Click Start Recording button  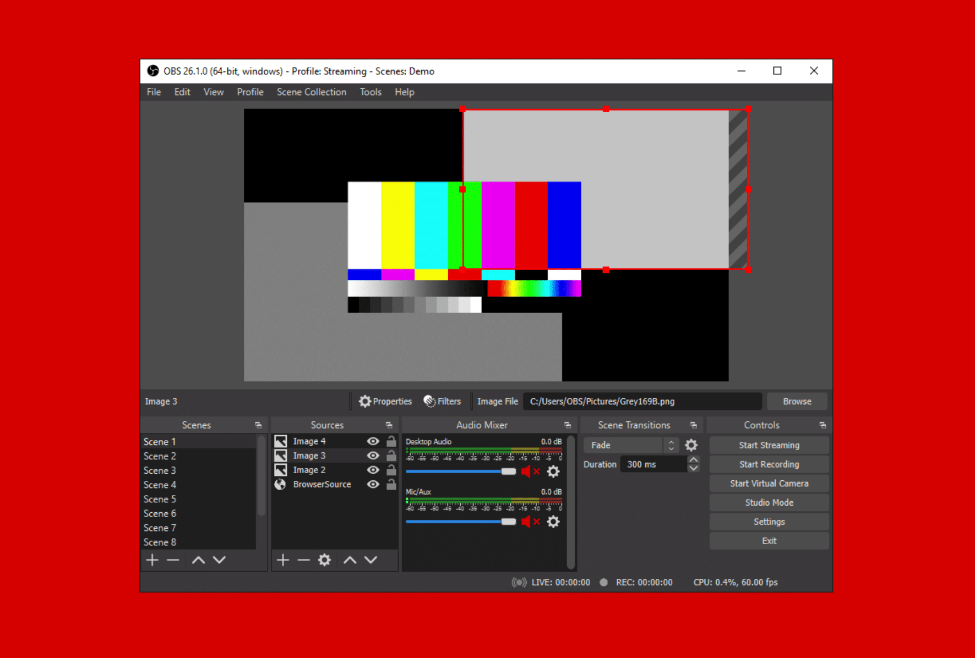tap(769, 464)
